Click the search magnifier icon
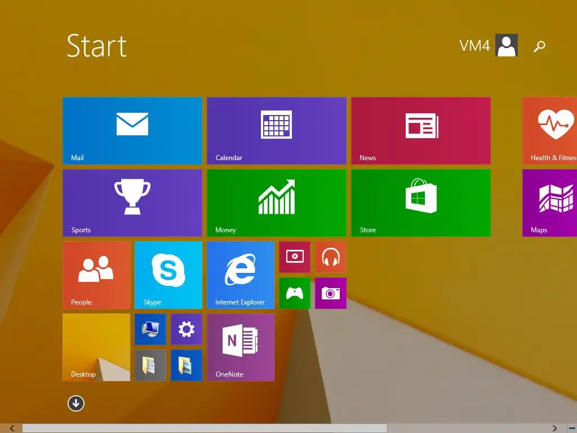Image resolution: width=577 pixels, height=433 pixels. pyautogui.click(x=539, y=46)
